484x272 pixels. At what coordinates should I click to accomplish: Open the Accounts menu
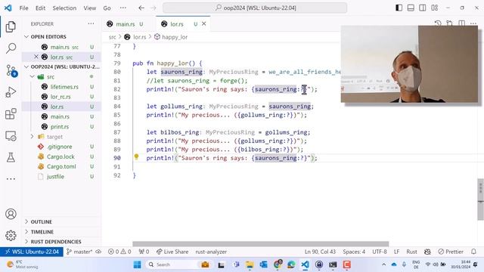pyautogui.click(x=11, y=214)
